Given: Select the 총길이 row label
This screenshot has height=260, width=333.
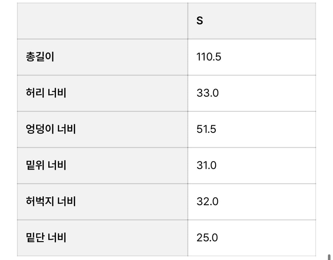Looking at the screenshot, I should [40, 57].
